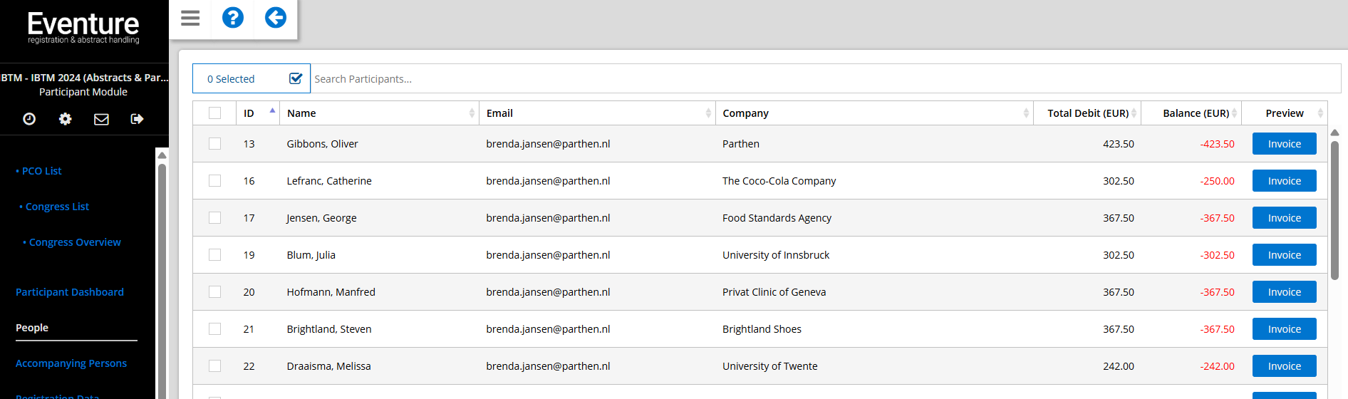Click company cell Food Standards Agency
1348x399 pixels.
[x=777, y=218]
